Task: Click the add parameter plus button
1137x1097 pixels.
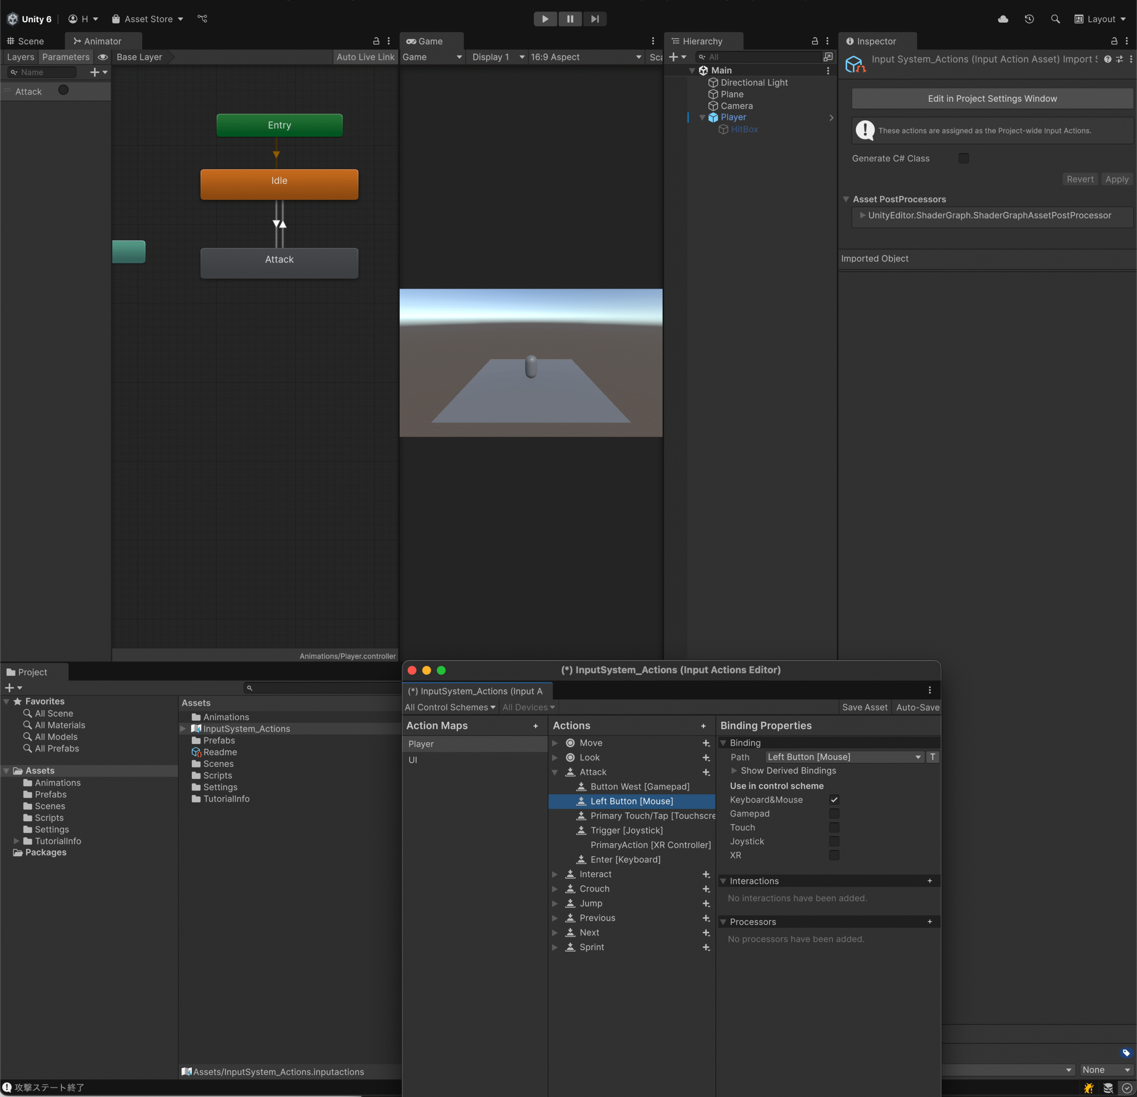Action: pos(99,72)
